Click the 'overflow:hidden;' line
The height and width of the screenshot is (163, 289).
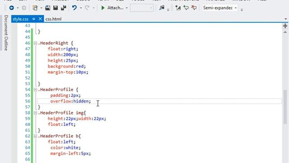(x=70, y=101)
